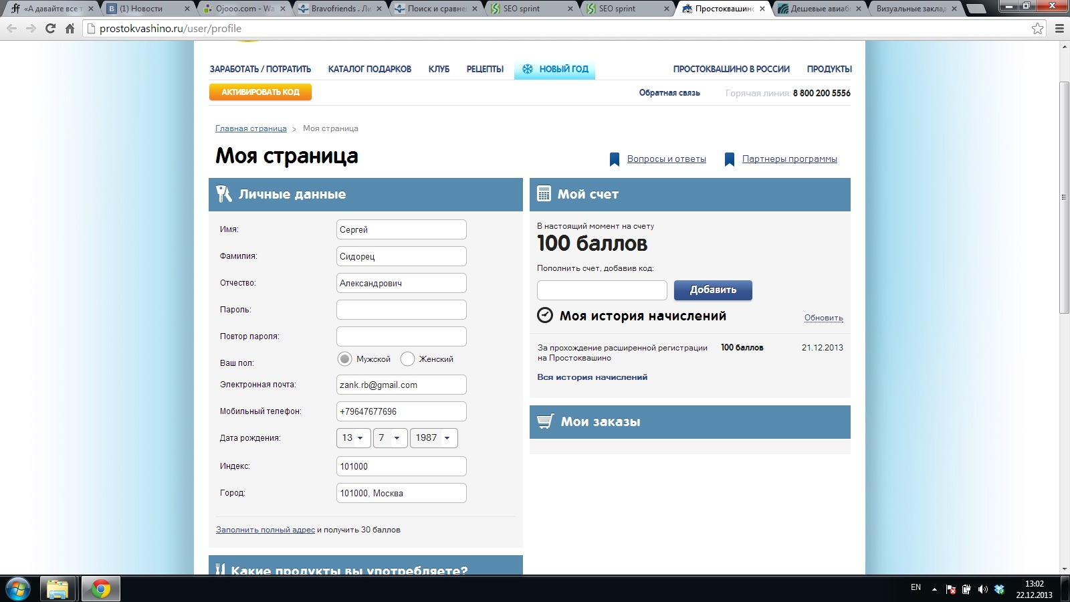
Task: Bookmark this page with the star icon
Action: pos(1037,28)
